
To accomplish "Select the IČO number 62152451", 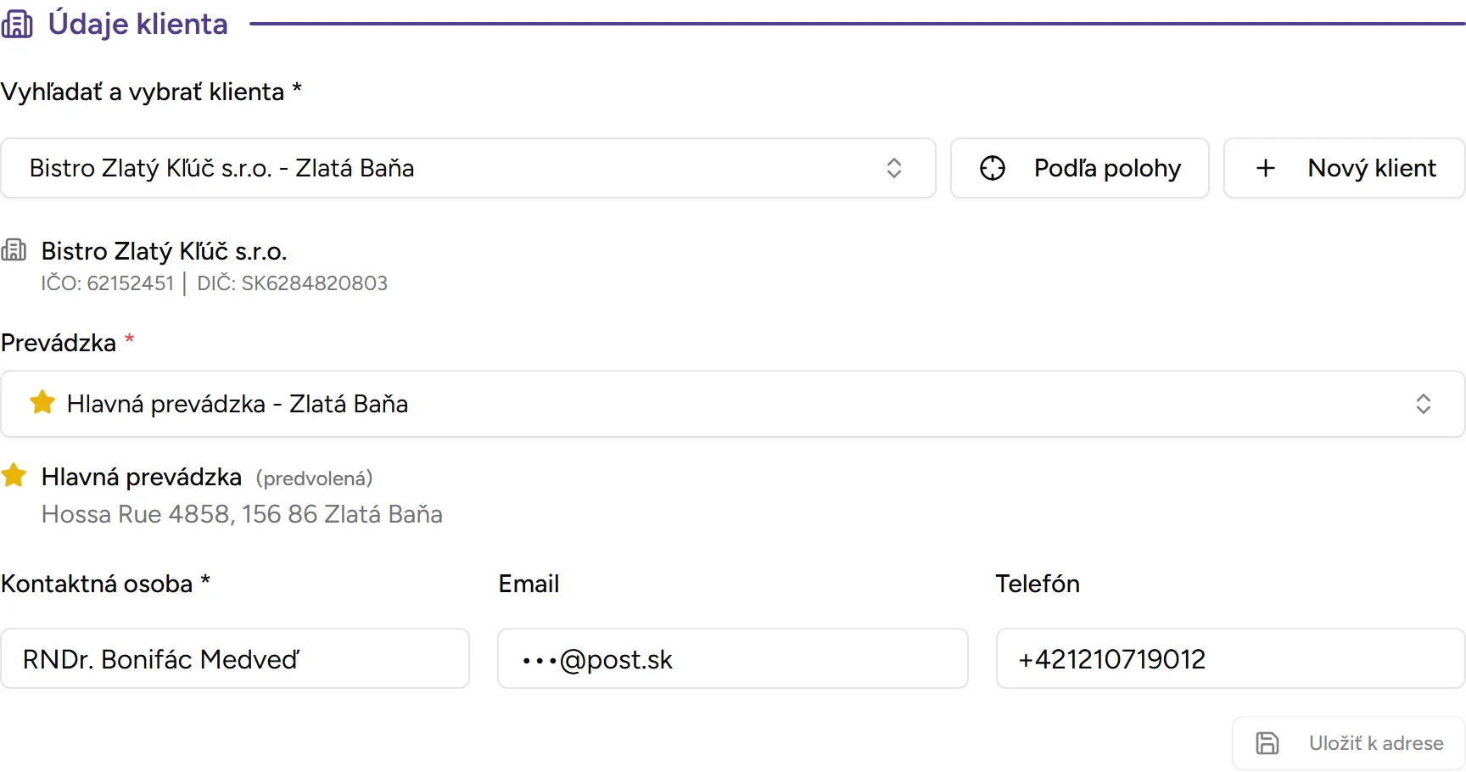I will tap(129, 283).
